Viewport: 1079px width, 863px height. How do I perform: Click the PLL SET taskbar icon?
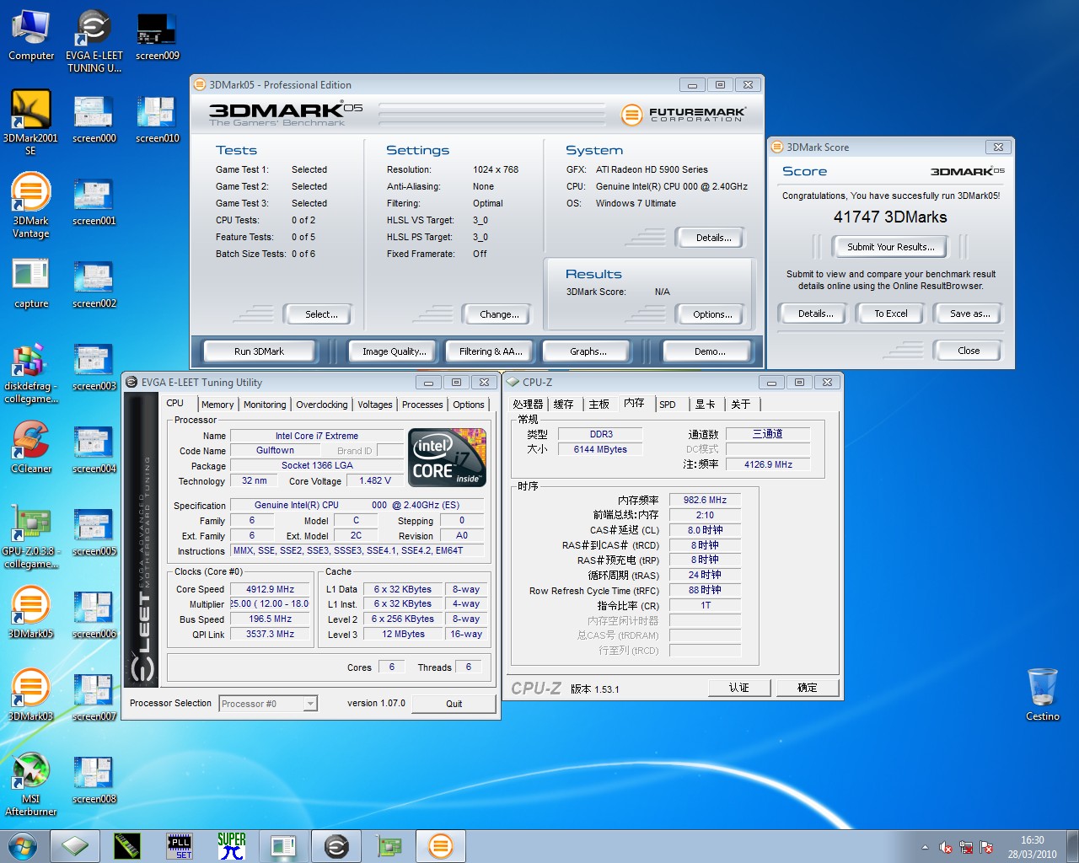tap(179, 846)
